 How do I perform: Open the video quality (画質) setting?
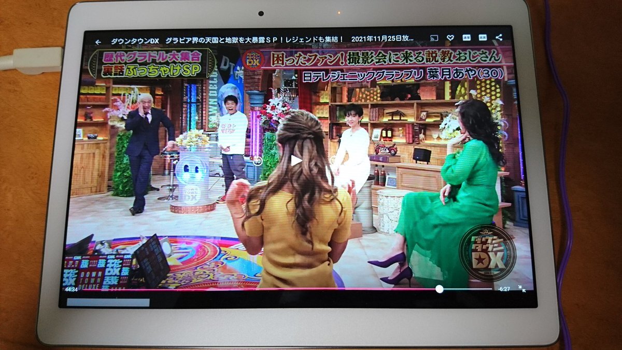click(x=483, y=37)
